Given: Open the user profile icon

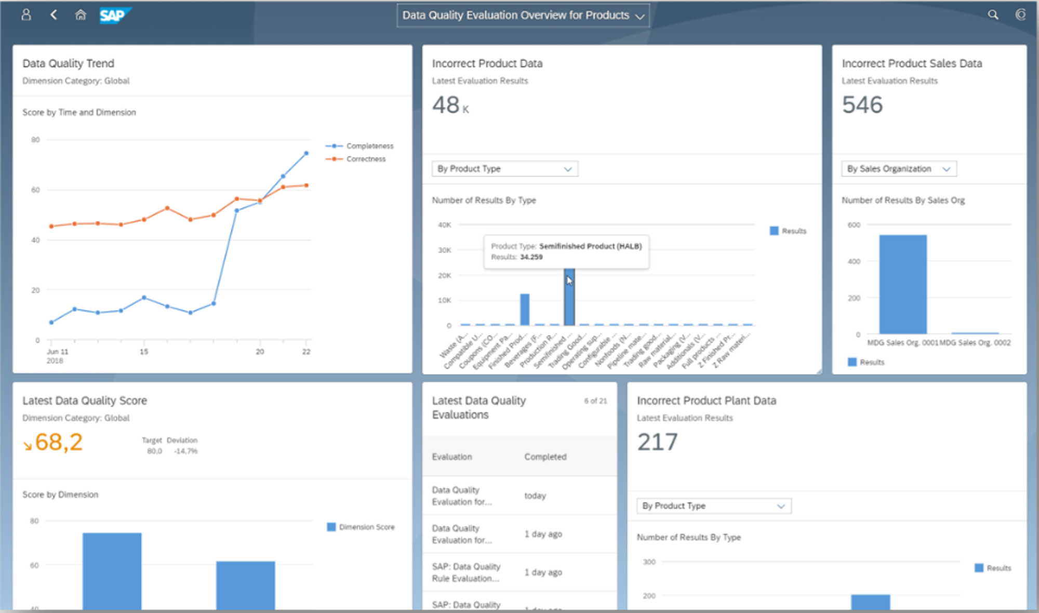Looking at the screenshot, I should [26, 15].
